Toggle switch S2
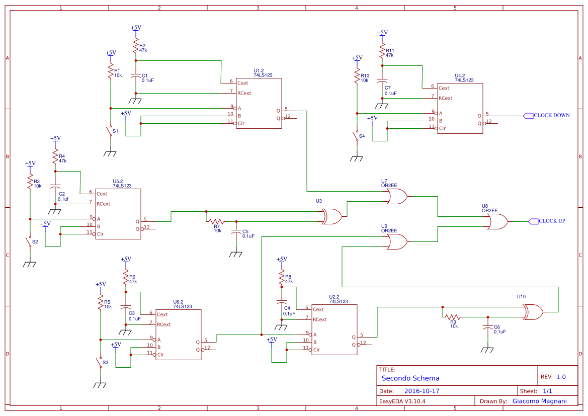Screen dimensions: 588x416 click(x=30, y=240)
